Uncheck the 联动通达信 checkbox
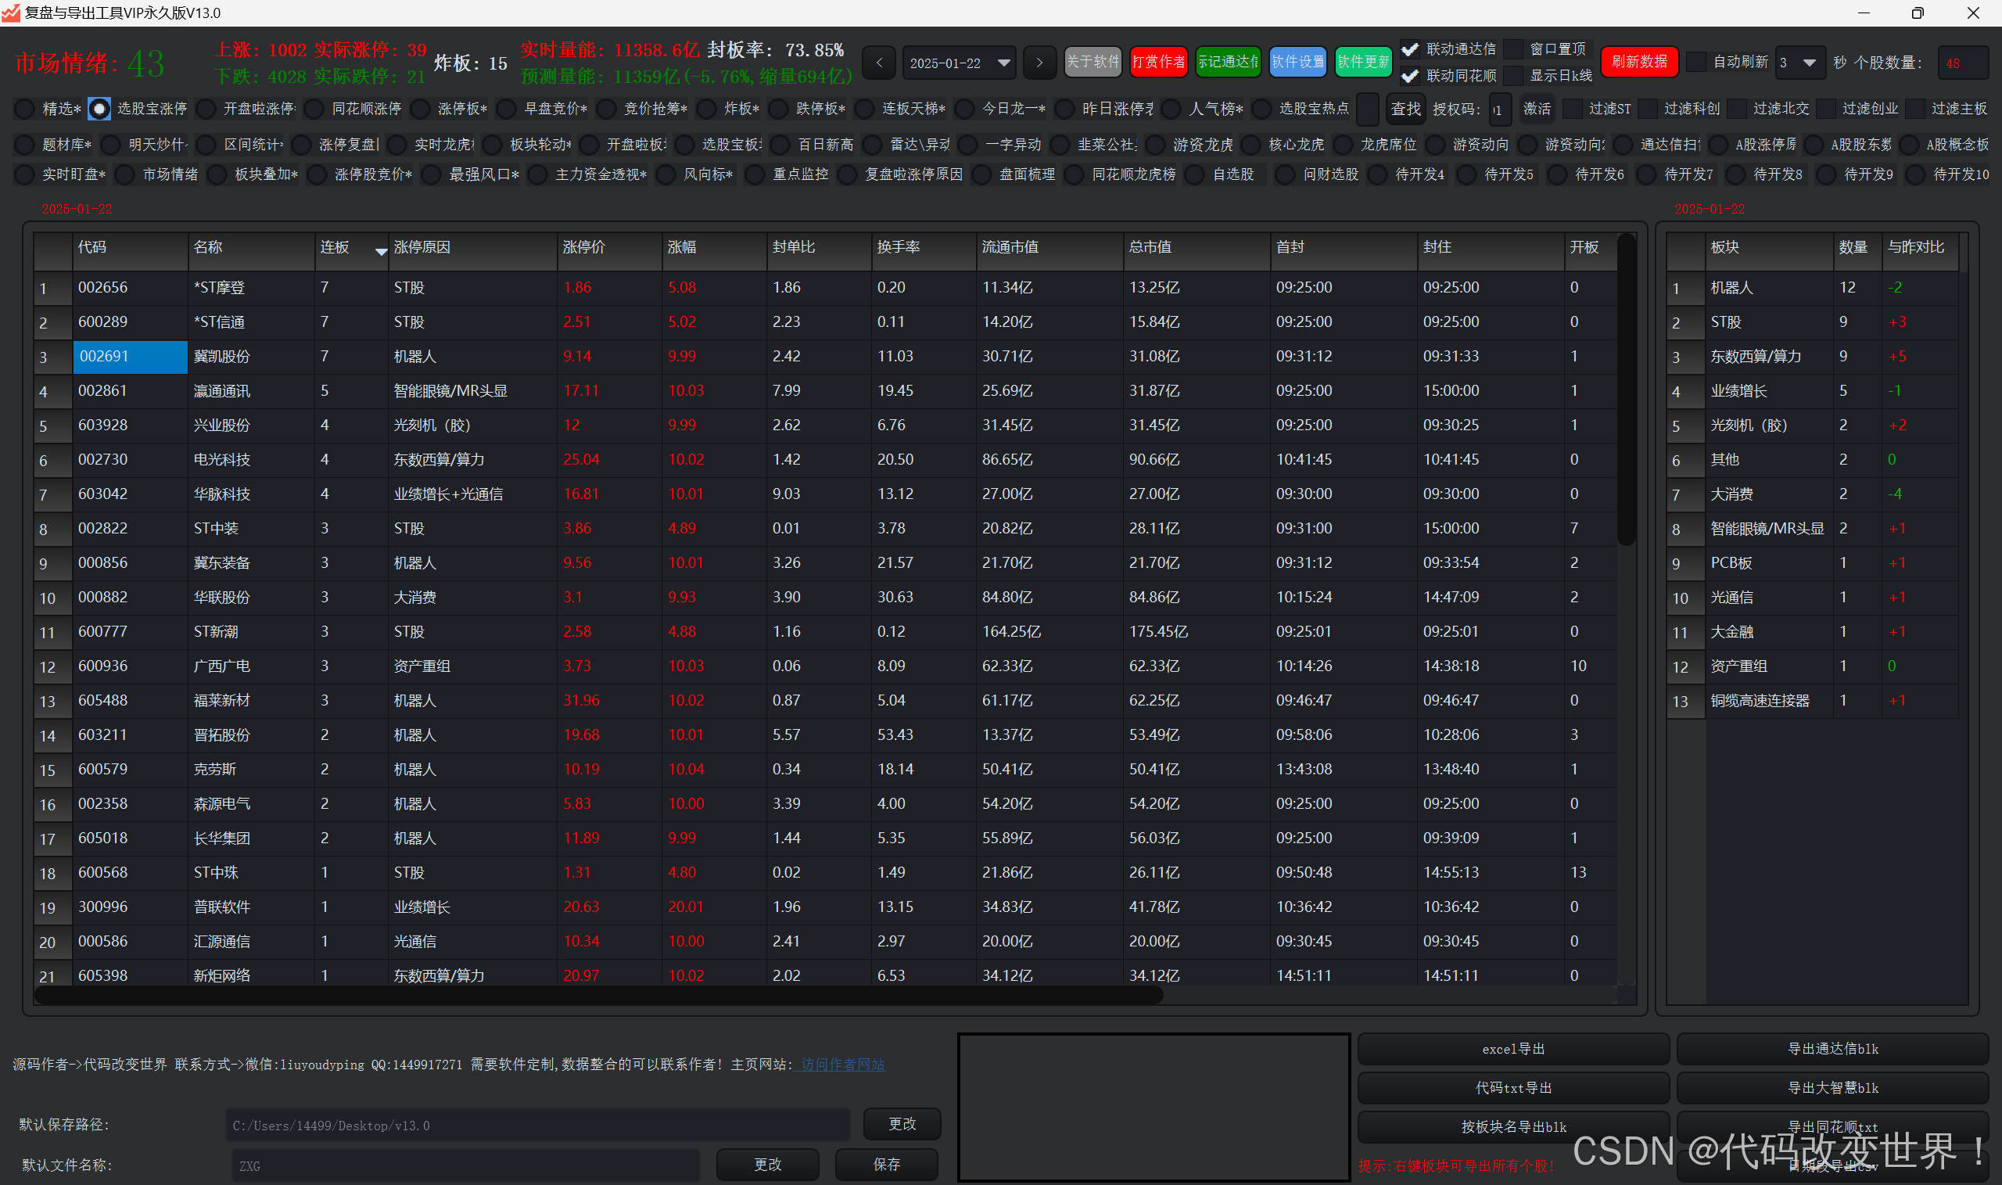Screen dimensions: 2002x1185 click(1410, 49)
